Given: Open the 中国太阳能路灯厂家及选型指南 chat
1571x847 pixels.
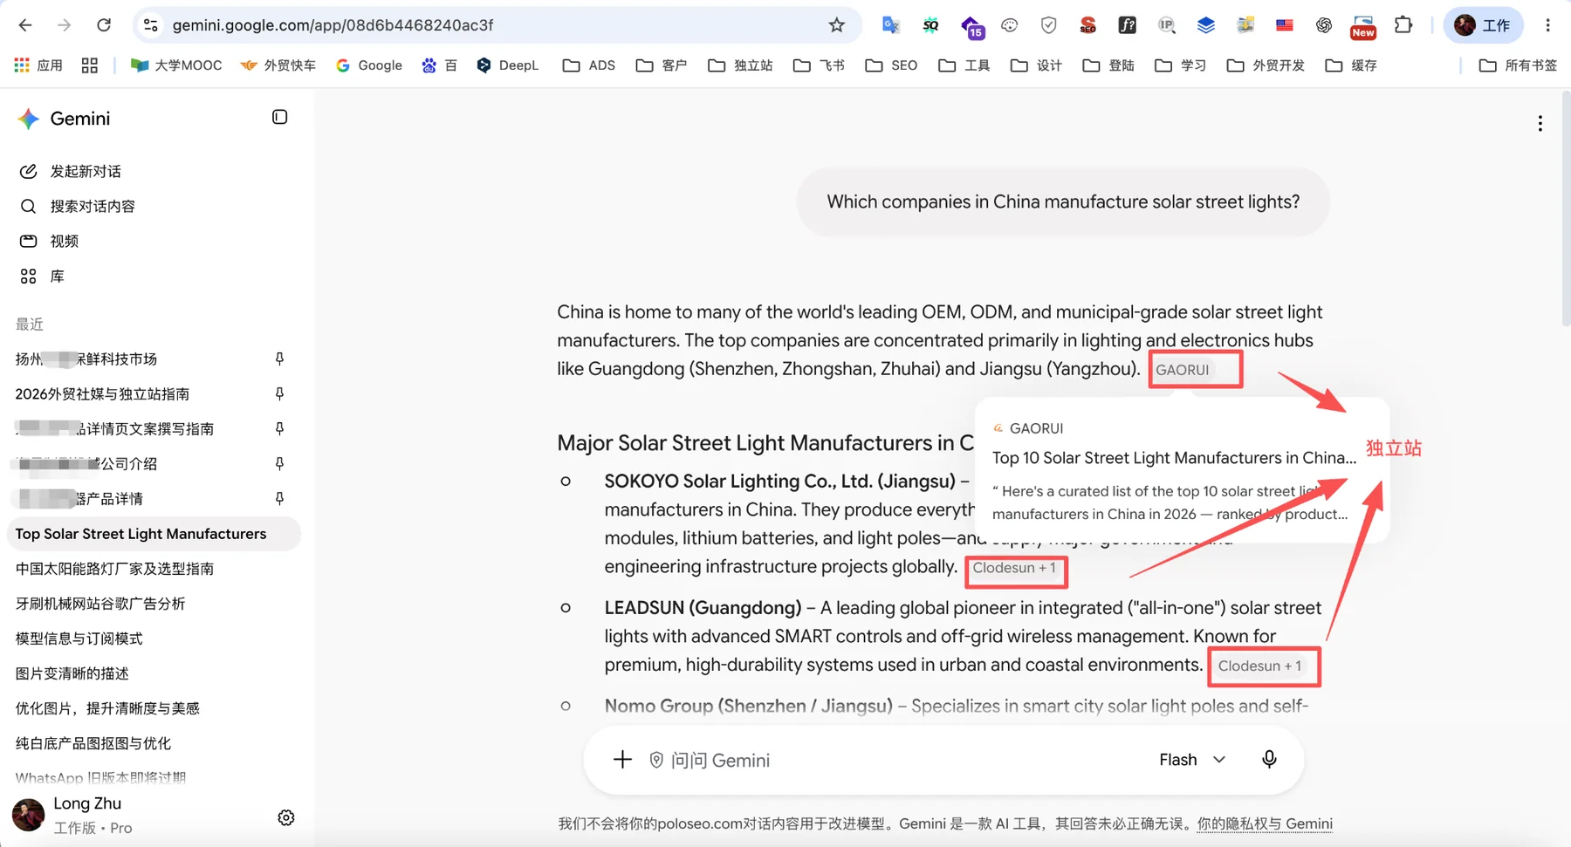Looking at the screenshot, I should tap(114, 568).
